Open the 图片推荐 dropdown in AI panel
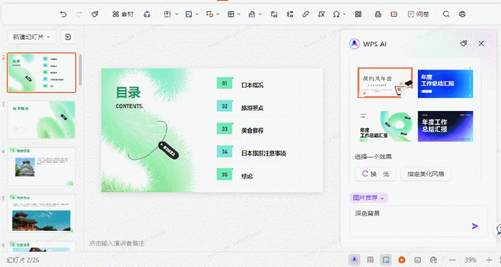 pyautogui.click(x=369, y=198)
